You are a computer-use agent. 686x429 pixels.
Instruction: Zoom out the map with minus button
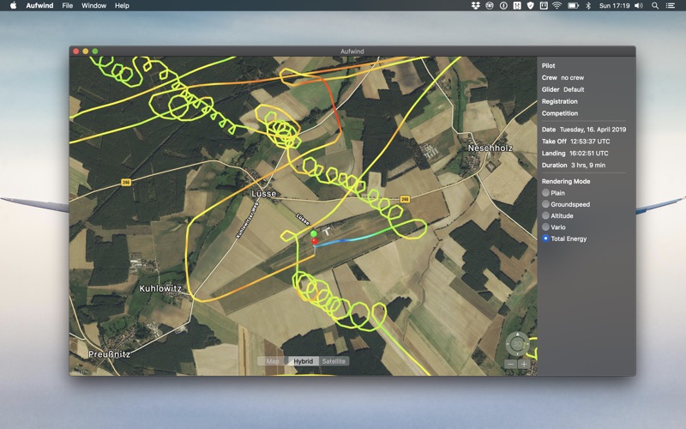point(510,364)
